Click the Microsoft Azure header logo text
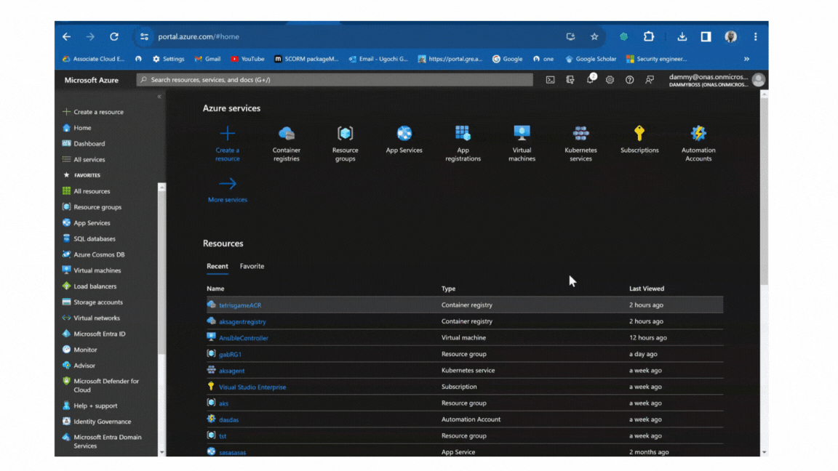This screenshot has height=471, width=838. [x=92, y=80]
